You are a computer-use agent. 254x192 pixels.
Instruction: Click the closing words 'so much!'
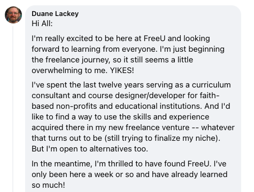point(48,185)
